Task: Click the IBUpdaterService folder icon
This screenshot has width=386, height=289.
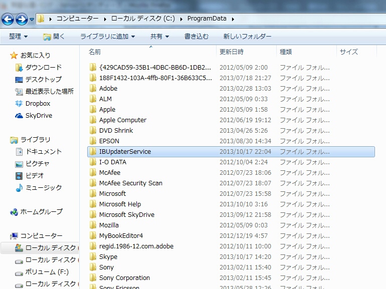Action: [x=93, y=151]
